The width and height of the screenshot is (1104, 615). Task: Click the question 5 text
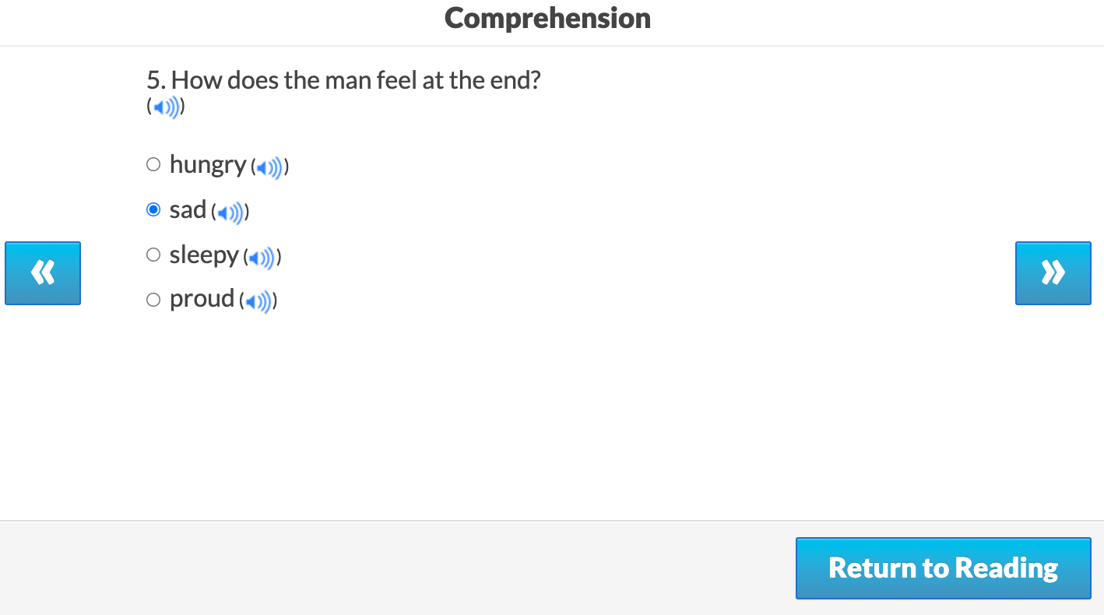[344, 80]
